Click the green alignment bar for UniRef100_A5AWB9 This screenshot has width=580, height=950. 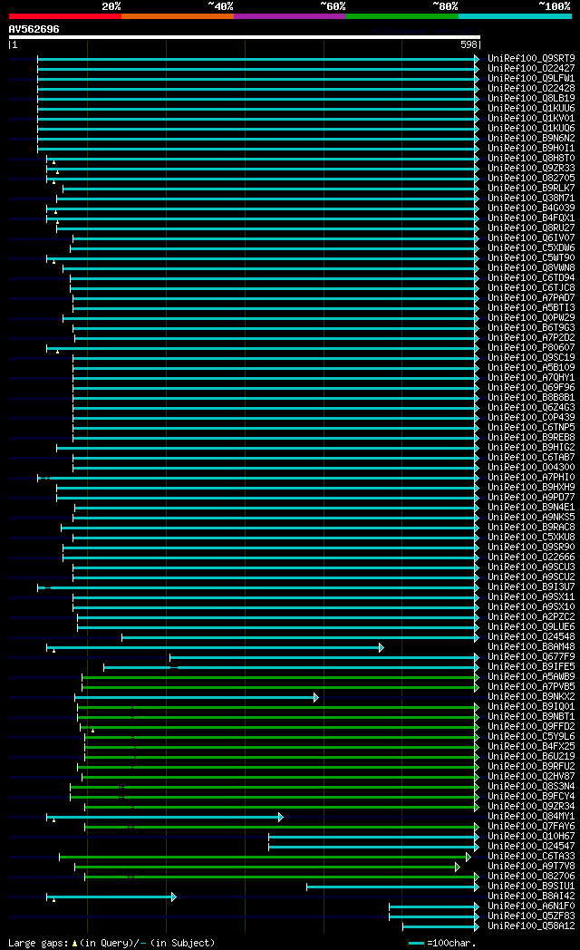pyautogui.click(x=280, y=677)
